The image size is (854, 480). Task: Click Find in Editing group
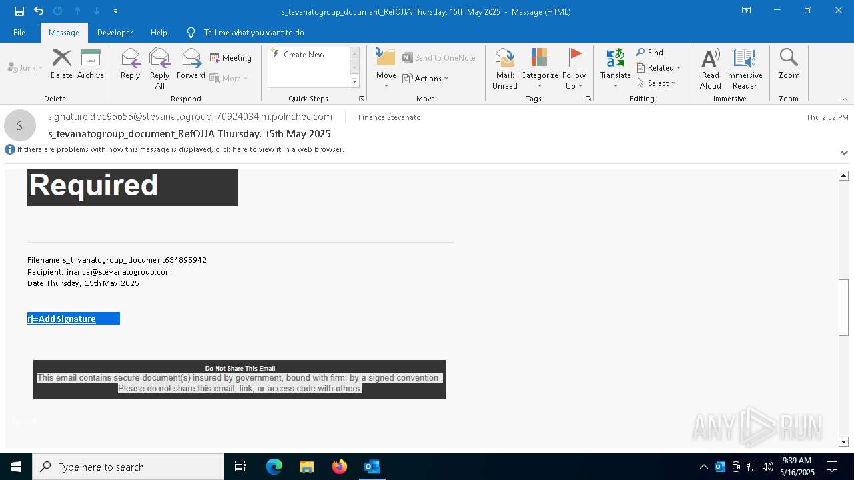(x=650, y=53)
